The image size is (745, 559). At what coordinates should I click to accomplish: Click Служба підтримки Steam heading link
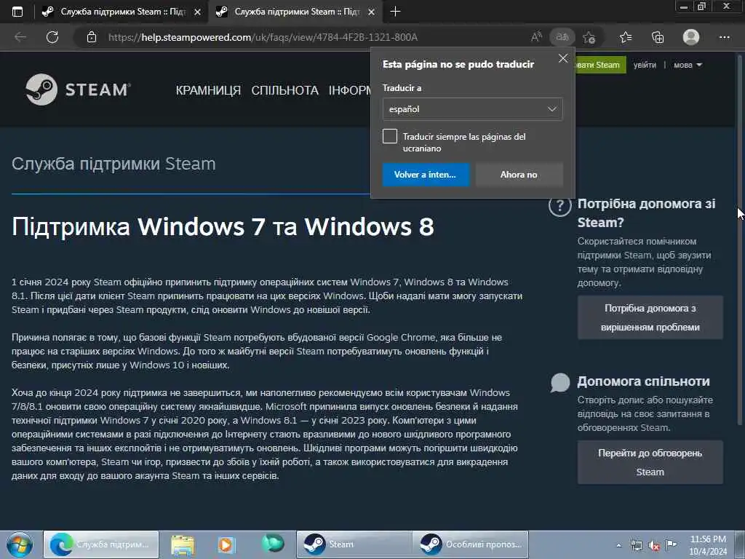point(113,164)
